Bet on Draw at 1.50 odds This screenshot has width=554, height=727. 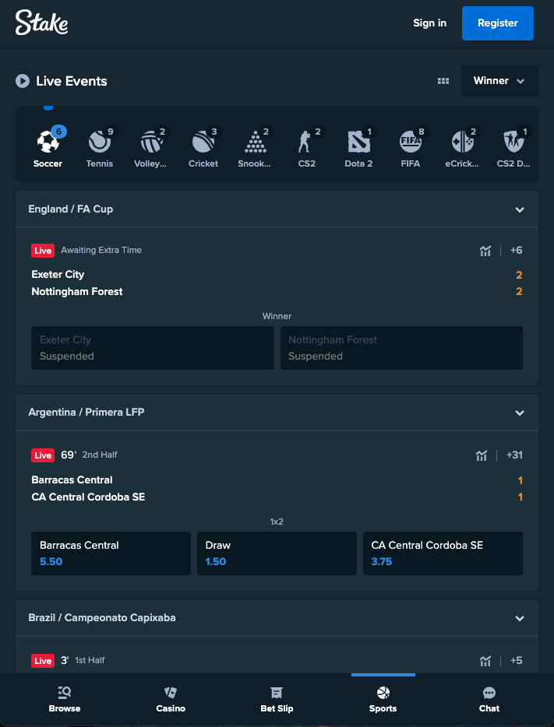coord(277,553)
